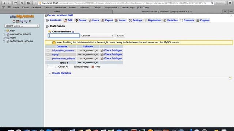Screen dimensions: 234x131
Task: Open the MySQL documentation icon
Action: click(26, 21)
